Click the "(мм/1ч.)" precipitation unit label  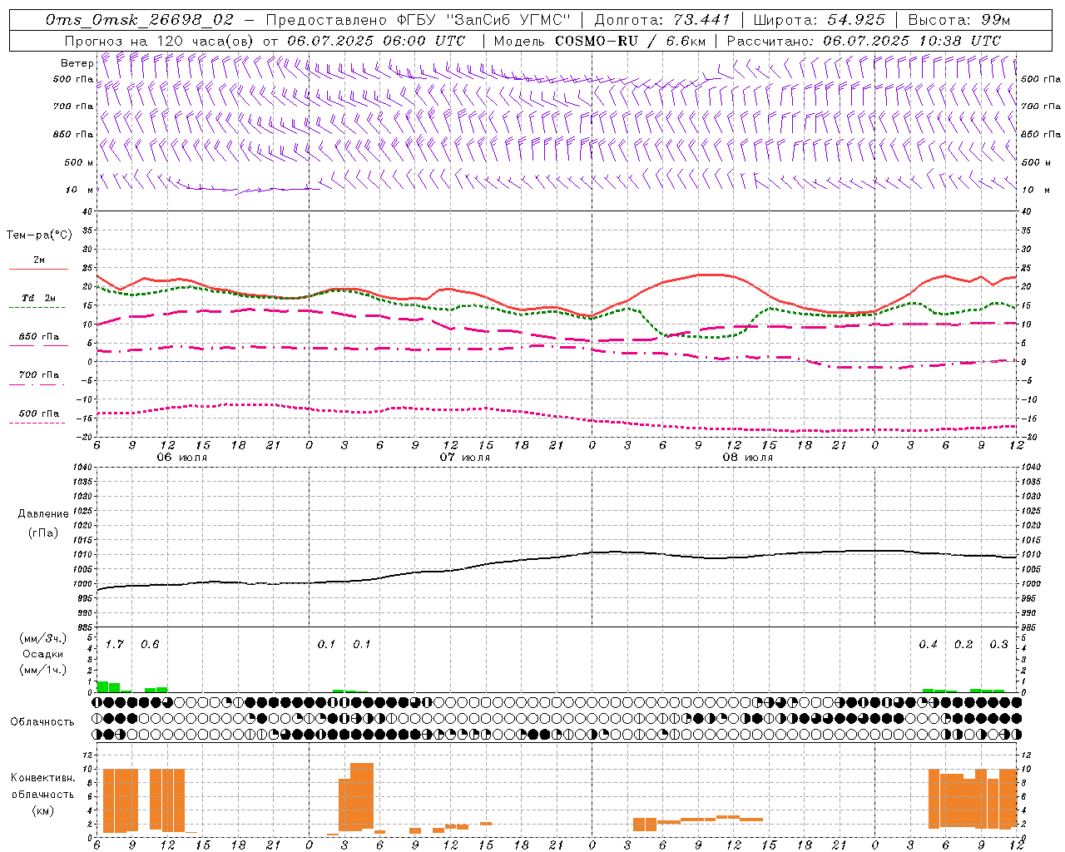tap(43, 669)
